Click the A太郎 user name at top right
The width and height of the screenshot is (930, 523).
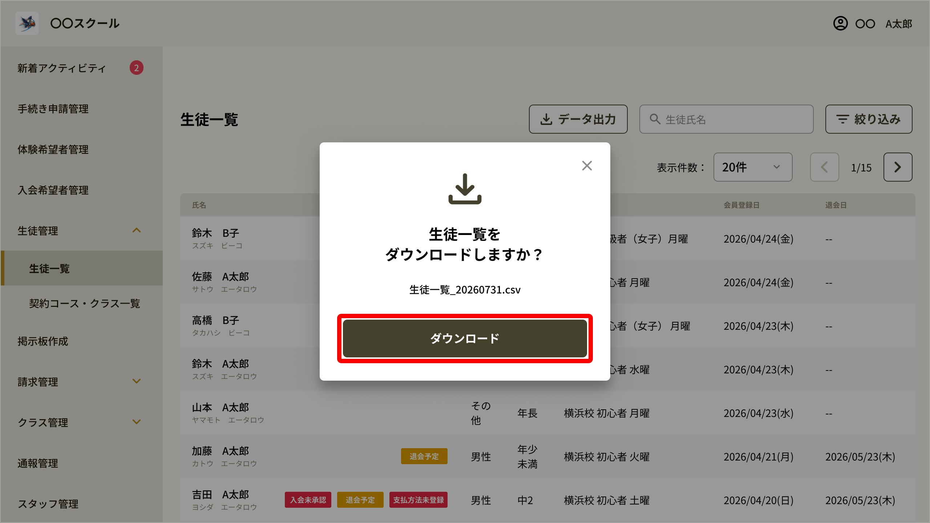(899, 24)
